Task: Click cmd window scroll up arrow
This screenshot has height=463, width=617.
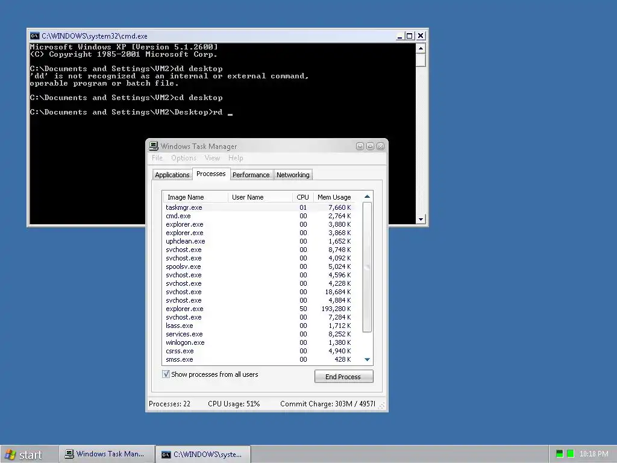Action: coord(421,48)
